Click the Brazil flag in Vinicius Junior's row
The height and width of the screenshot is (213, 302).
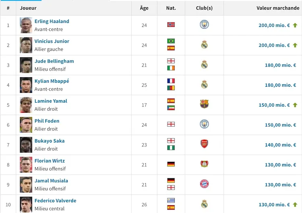coord(171,41)
